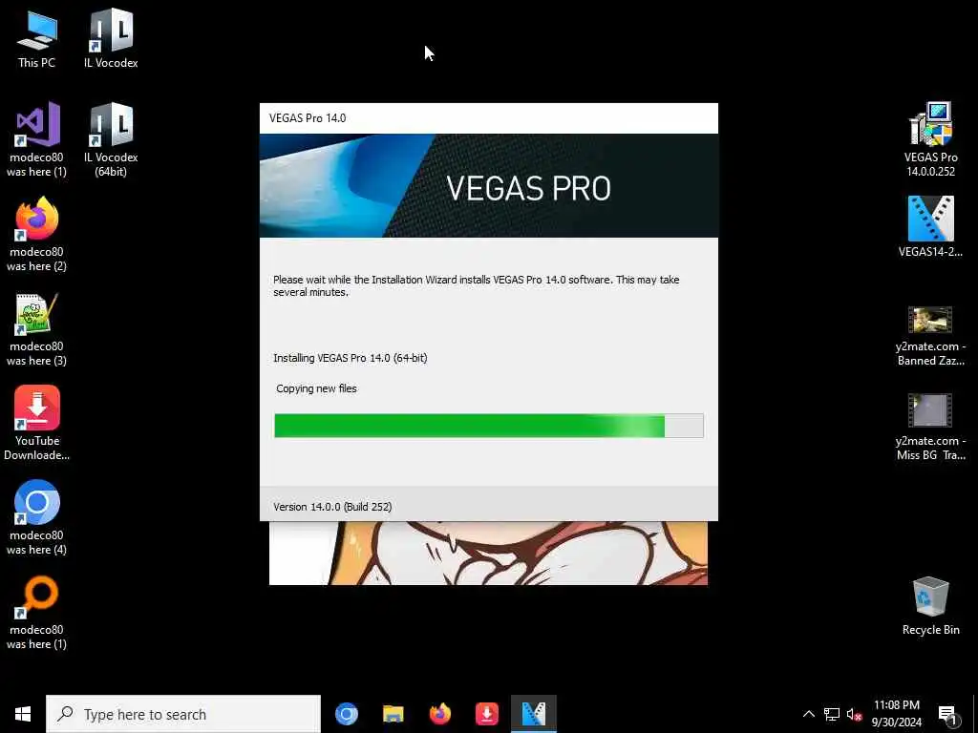The height and width of the screenshot is (733, 978).
Task: Click the cartoon image window behind installer
Action: coord(488,553)
